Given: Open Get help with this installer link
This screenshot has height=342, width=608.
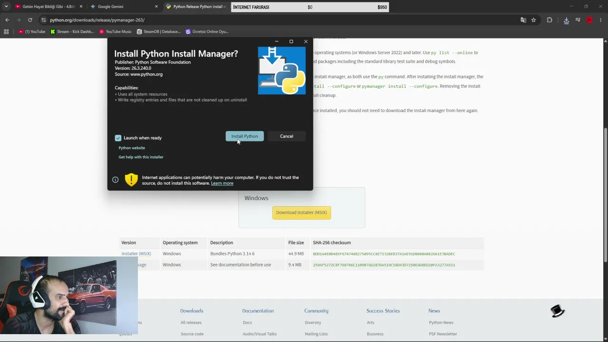Looking at the screenshot, I should pyautogui.click(x=141, y=157).
